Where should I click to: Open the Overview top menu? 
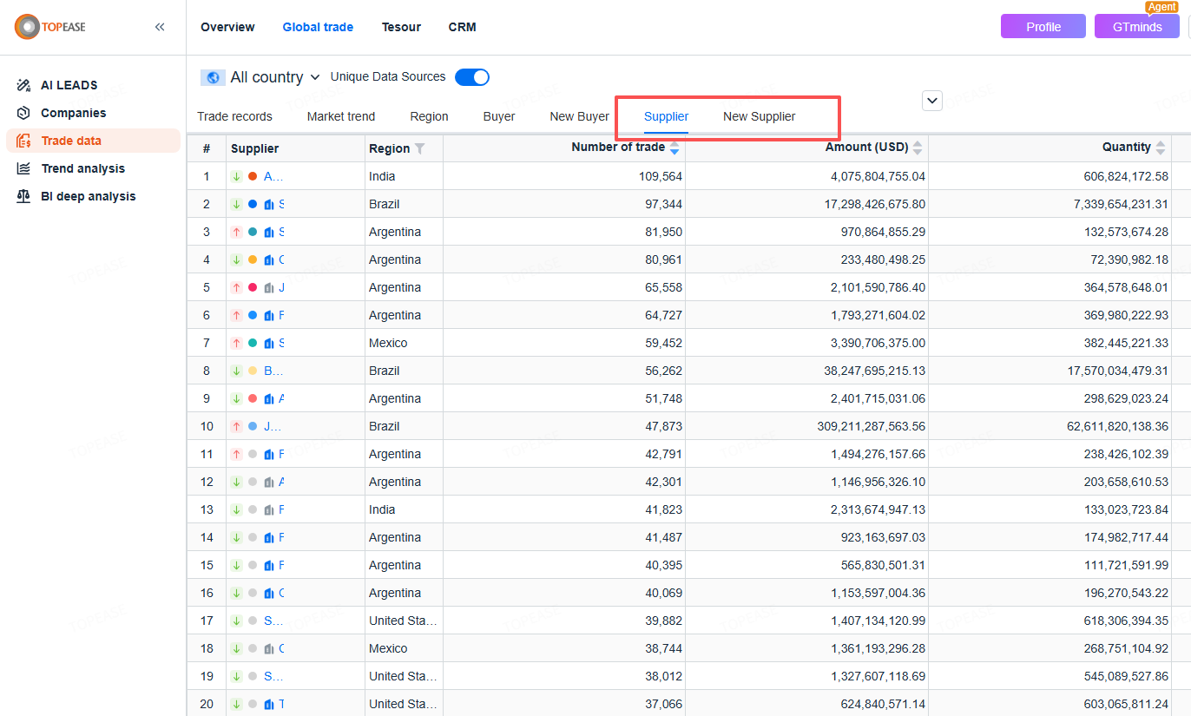(227, 27)
